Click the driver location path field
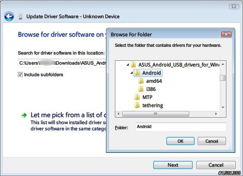 tap(62, 63)
